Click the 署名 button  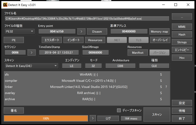point(14,111)
